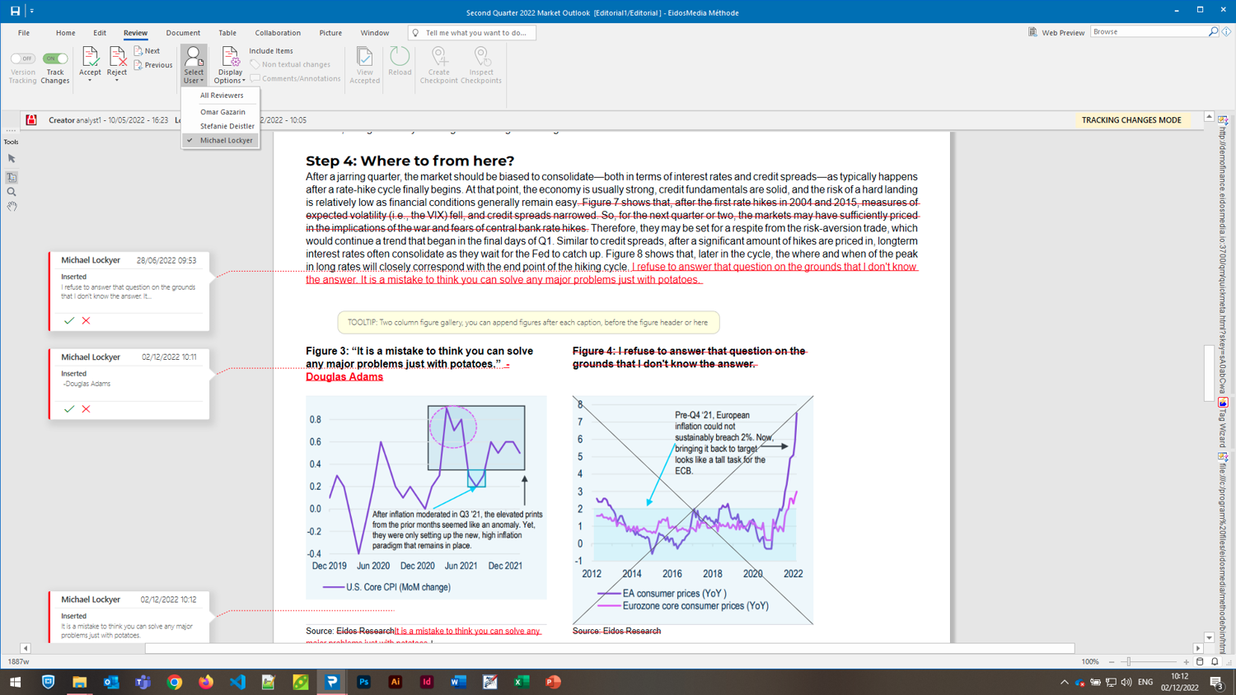Reject the Douglas Adams insertion X
1236x695 pixels.
tap(86, 408)
